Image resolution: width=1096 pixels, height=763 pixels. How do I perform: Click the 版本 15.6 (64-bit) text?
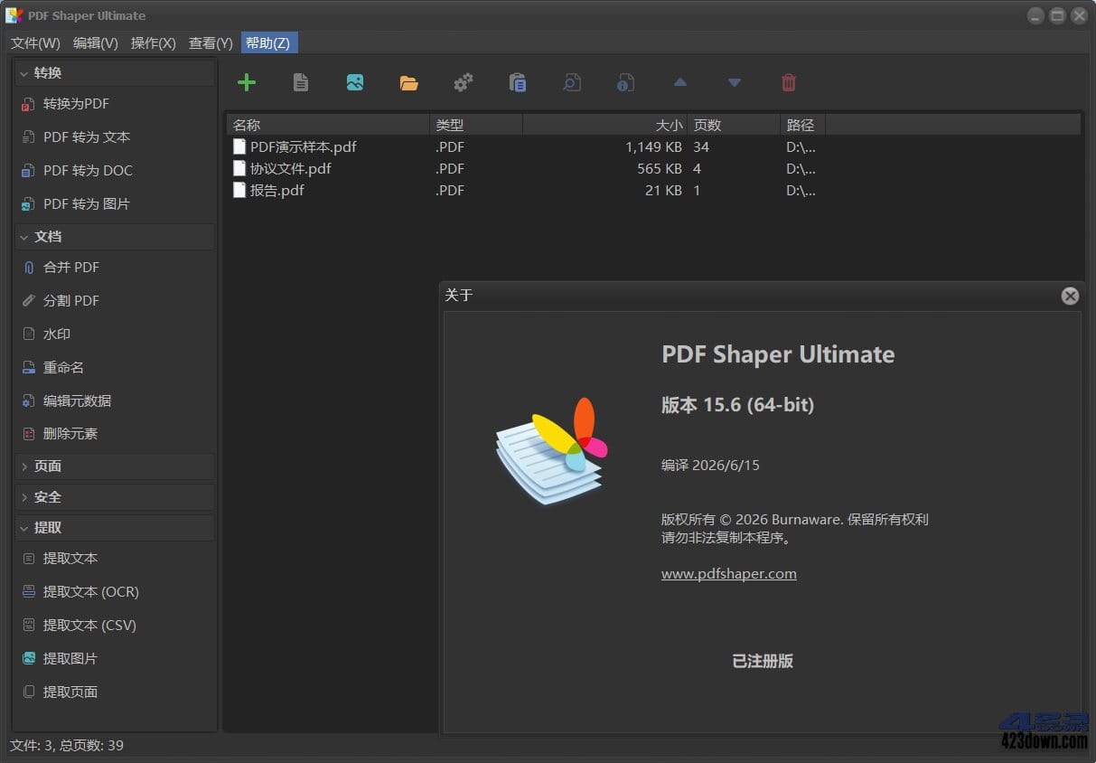coord(737,405)
